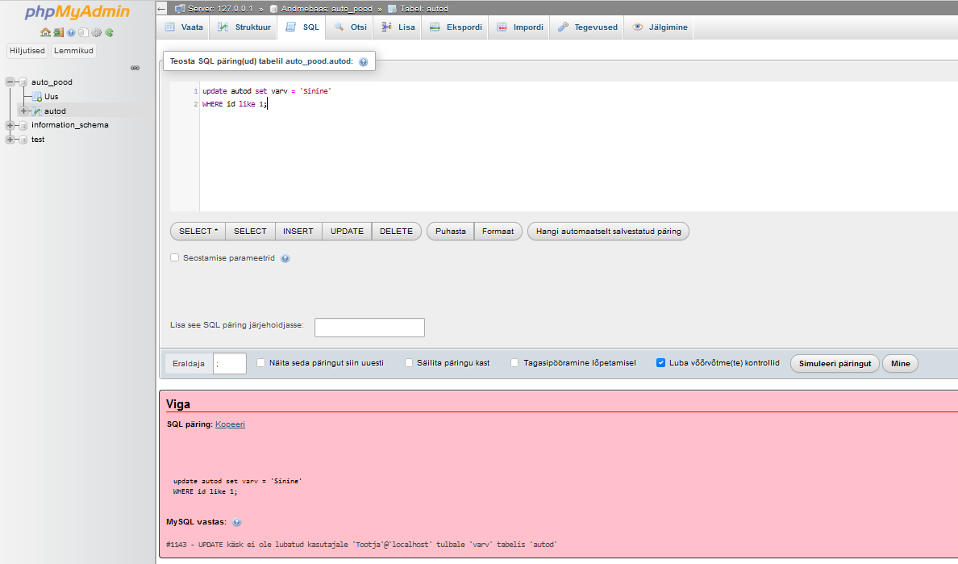
Task: Open the navigation panel settings gear
Action: click(x=96, y=33)
